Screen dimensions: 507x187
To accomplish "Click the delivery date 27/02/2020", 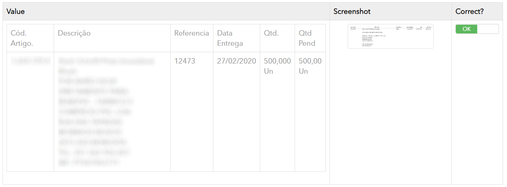I will [237, 61].
